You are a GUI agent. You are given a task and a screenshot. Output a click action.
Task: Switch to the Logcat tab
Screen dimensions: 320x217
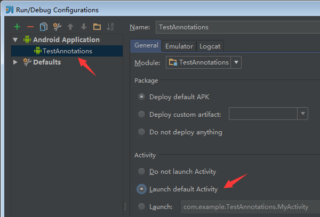210,46
